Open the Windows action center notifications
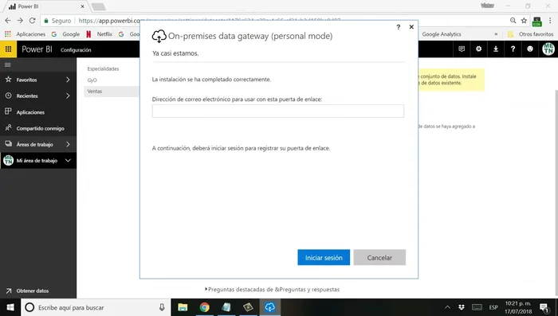This screenshot has height=316, width=558. [544, 308]
